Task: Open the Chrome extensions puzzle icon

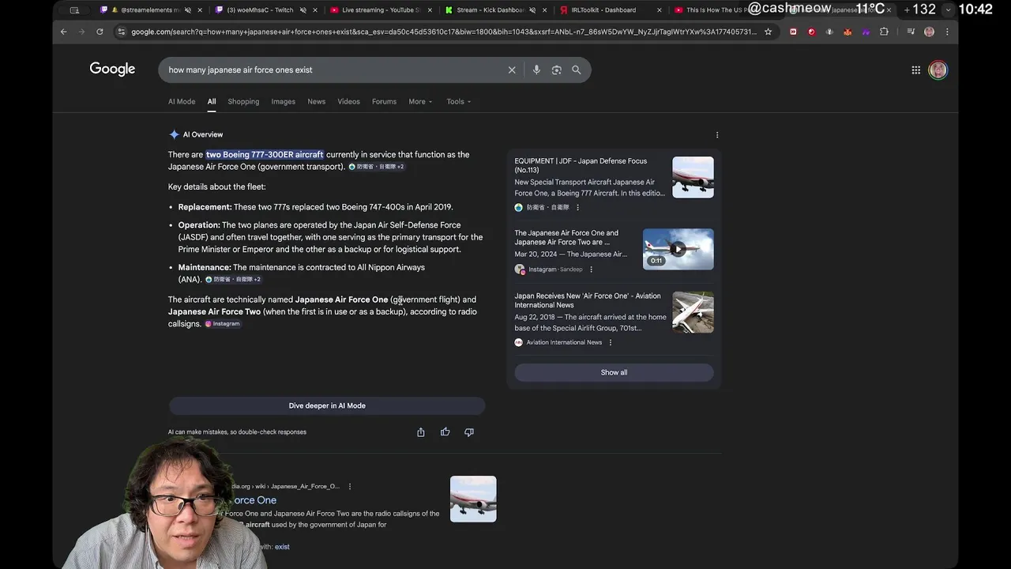Action: point(884,32)
